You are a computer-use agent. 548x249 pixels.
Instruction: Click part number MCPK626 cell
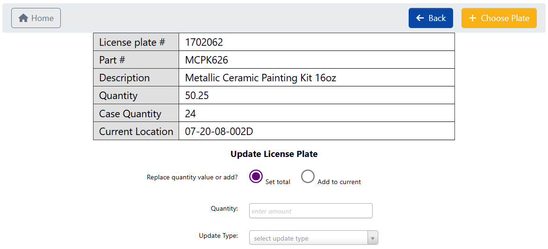click(207, 60)
